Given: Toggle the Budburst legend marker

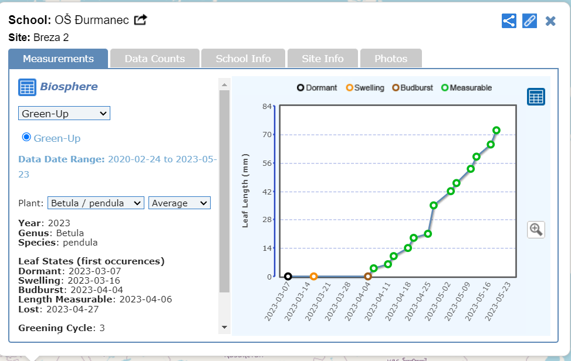Looking at the screenshot, I should click(x=396, y=88).
